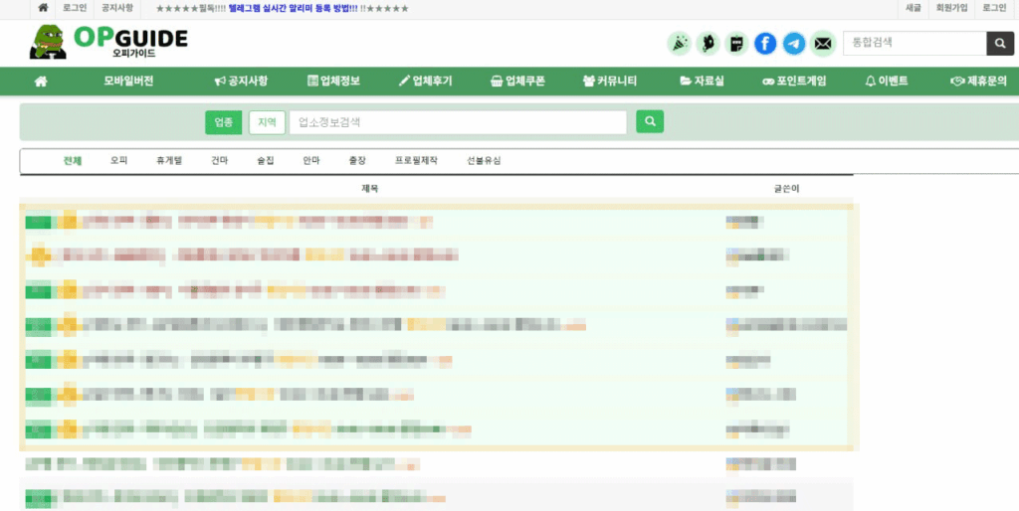
Task: Open the 업체쿠폰 menu
Action: [517, 82]
